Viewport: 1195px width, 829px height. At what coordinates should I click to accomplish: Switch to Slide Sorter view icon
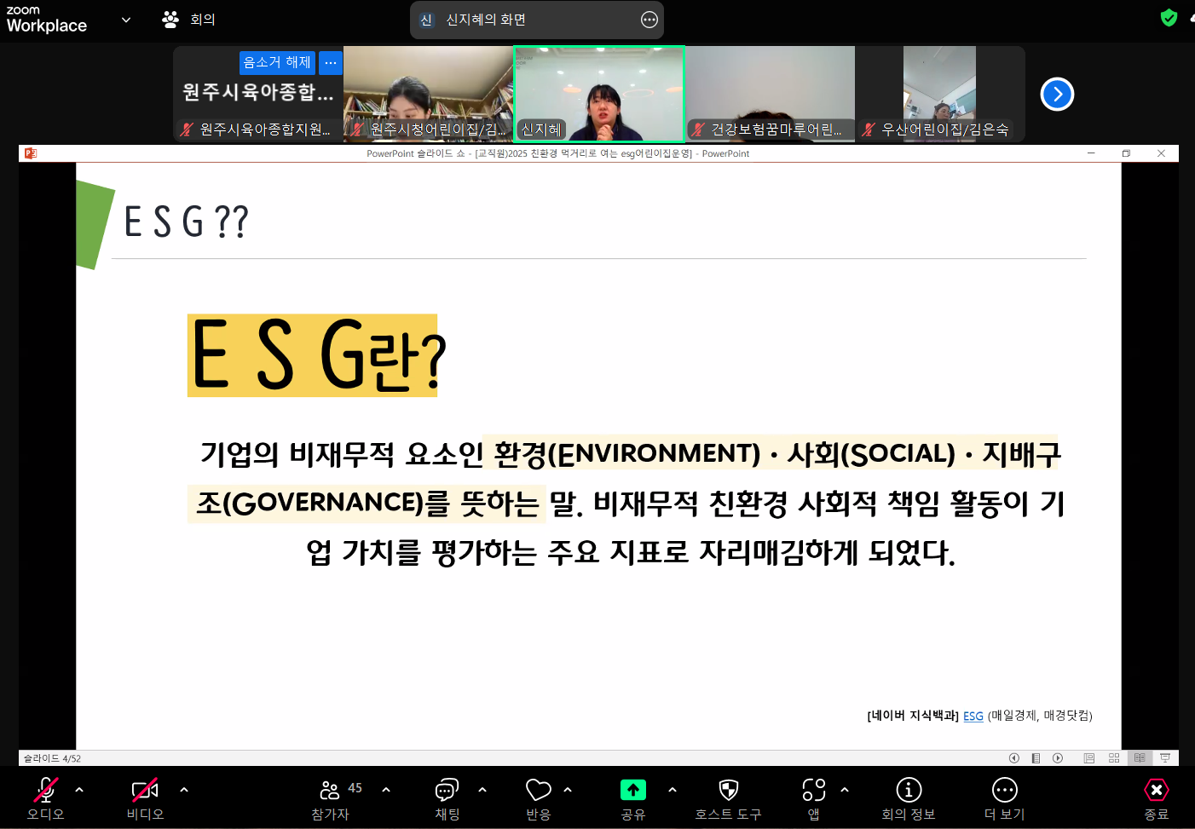coord(1114,757)
